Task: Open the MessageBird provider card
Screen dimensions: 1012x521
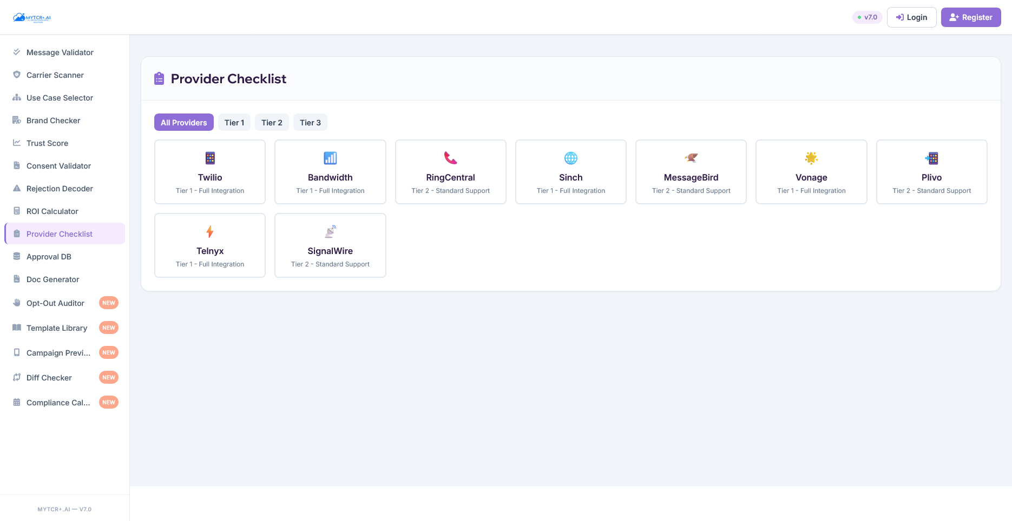Action: coord(691,172)
